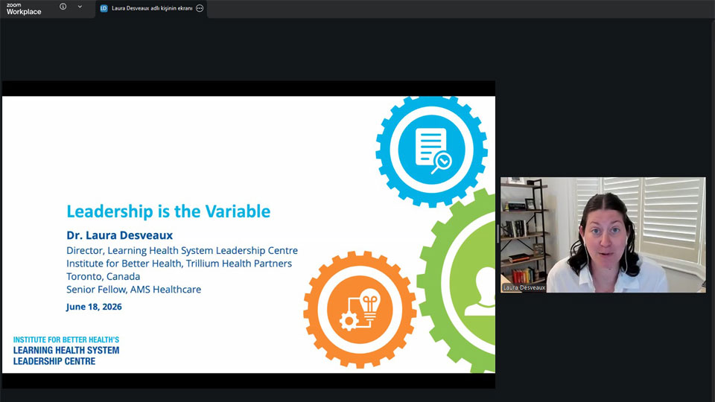Click the orange lightbulb gear icon
This screenshot has width=715, height=402.
click(x=360, y=310)
